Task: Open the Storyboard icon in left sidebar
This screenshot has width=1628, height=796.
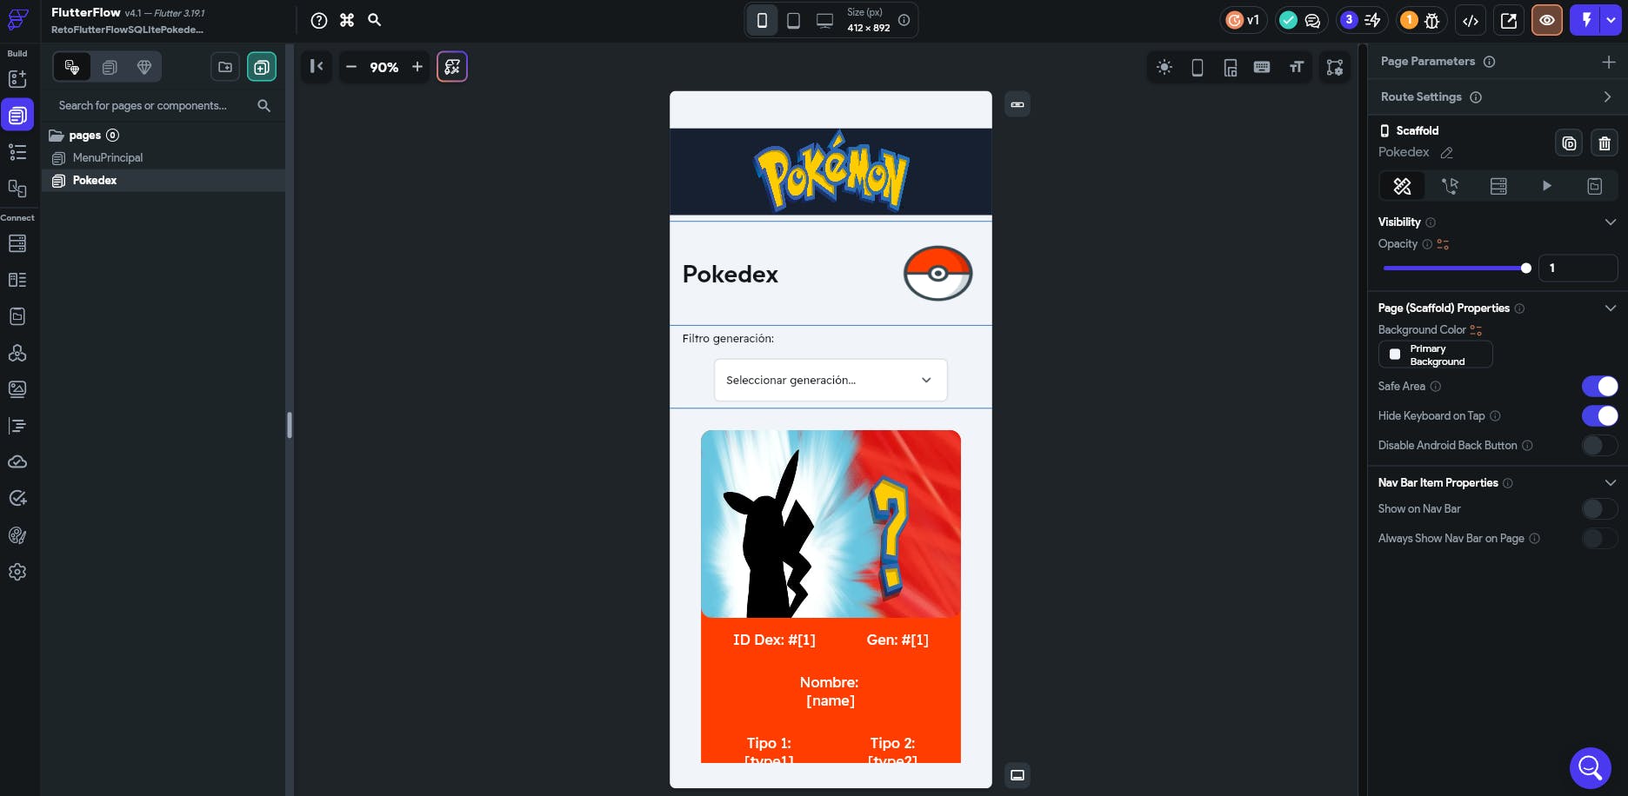Action: click(x=17, y=189)
